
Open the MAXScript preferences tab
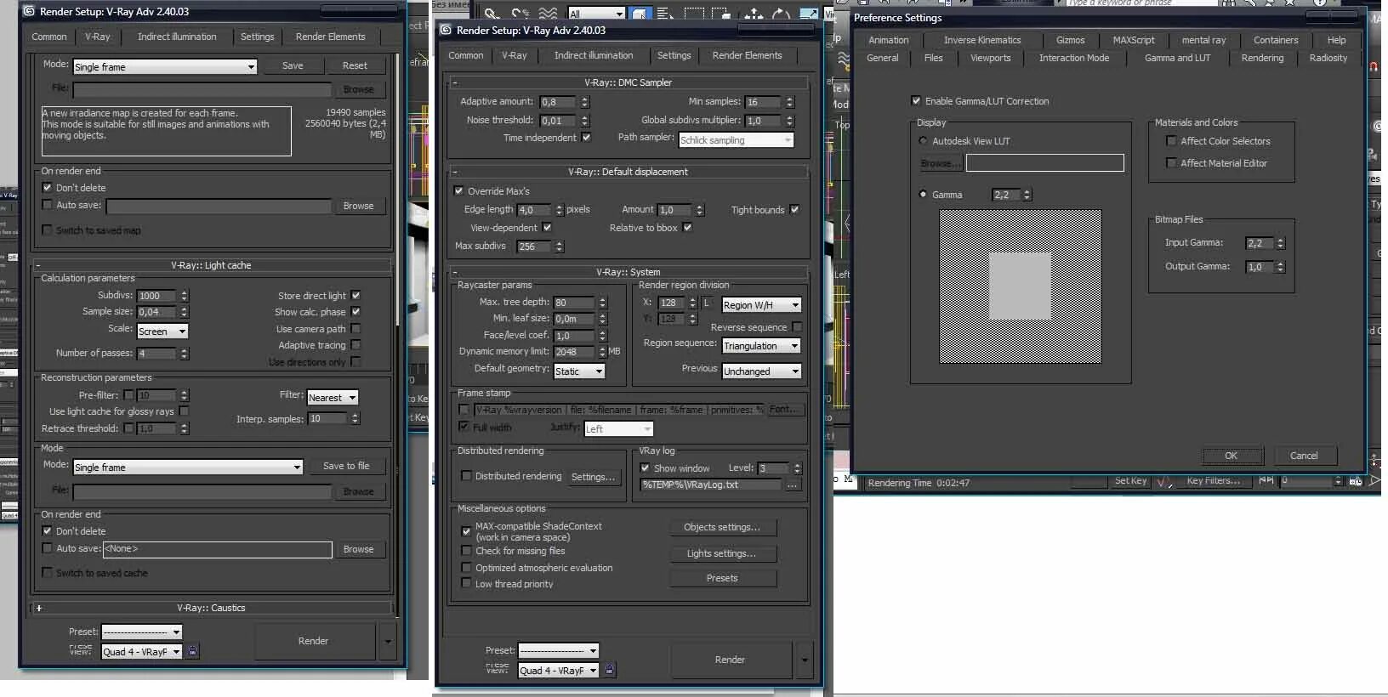1134,40
